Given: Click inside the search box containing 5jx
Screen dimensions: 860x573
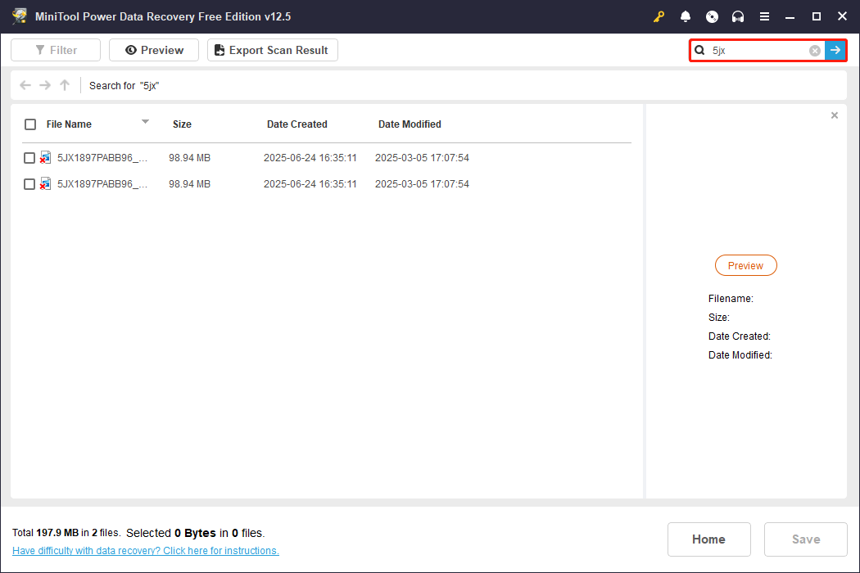Looking at the screenshot, I should (x=758, y=51).
